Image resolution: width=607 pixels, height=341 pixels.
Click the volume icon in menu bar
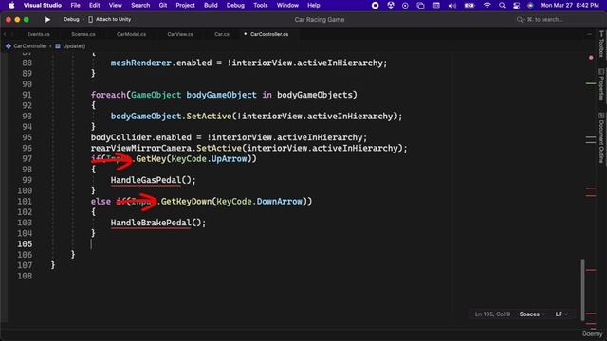[451, 6]
